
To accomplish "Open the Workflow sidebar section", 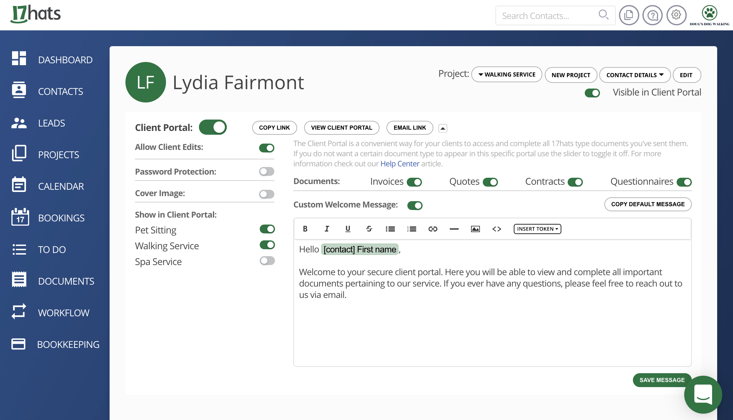I will (63, 313).
